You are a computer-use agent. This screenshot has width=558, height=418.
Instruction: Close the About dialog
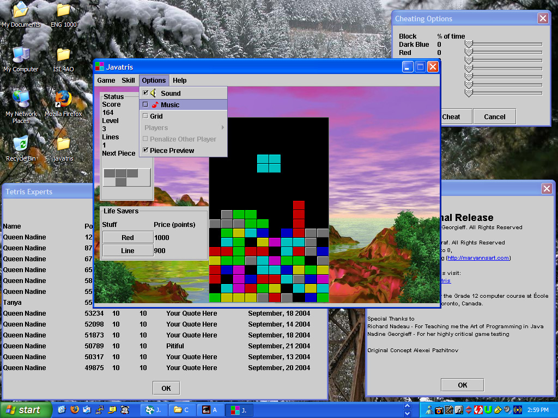(547, 188)
